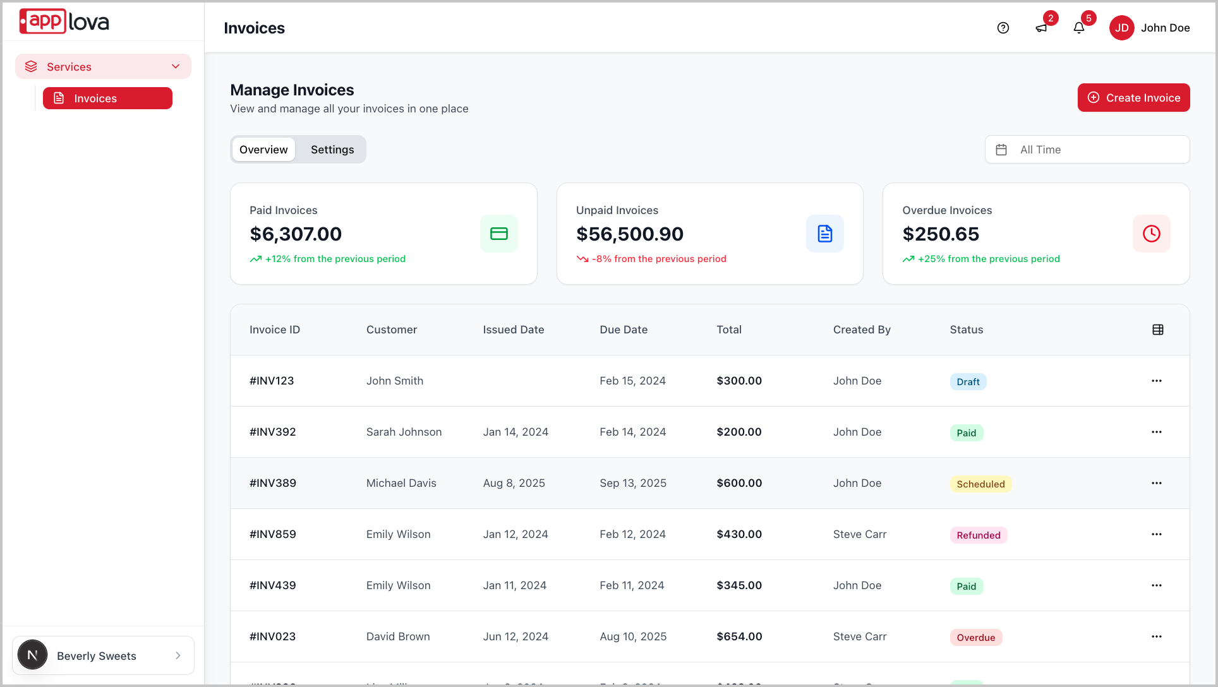The image size is (1218, 687).
Task: Click the applova logo
Action: point(64,21)
